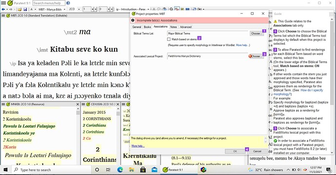Click the Search menus/help field
336x175 pixels.
pos(49,3)
